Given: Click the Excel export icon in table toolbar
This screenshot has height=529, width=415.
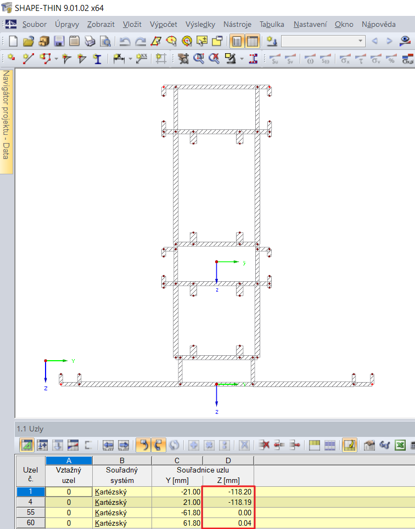Looking at the screenshot, I should (x=401, y=445).
